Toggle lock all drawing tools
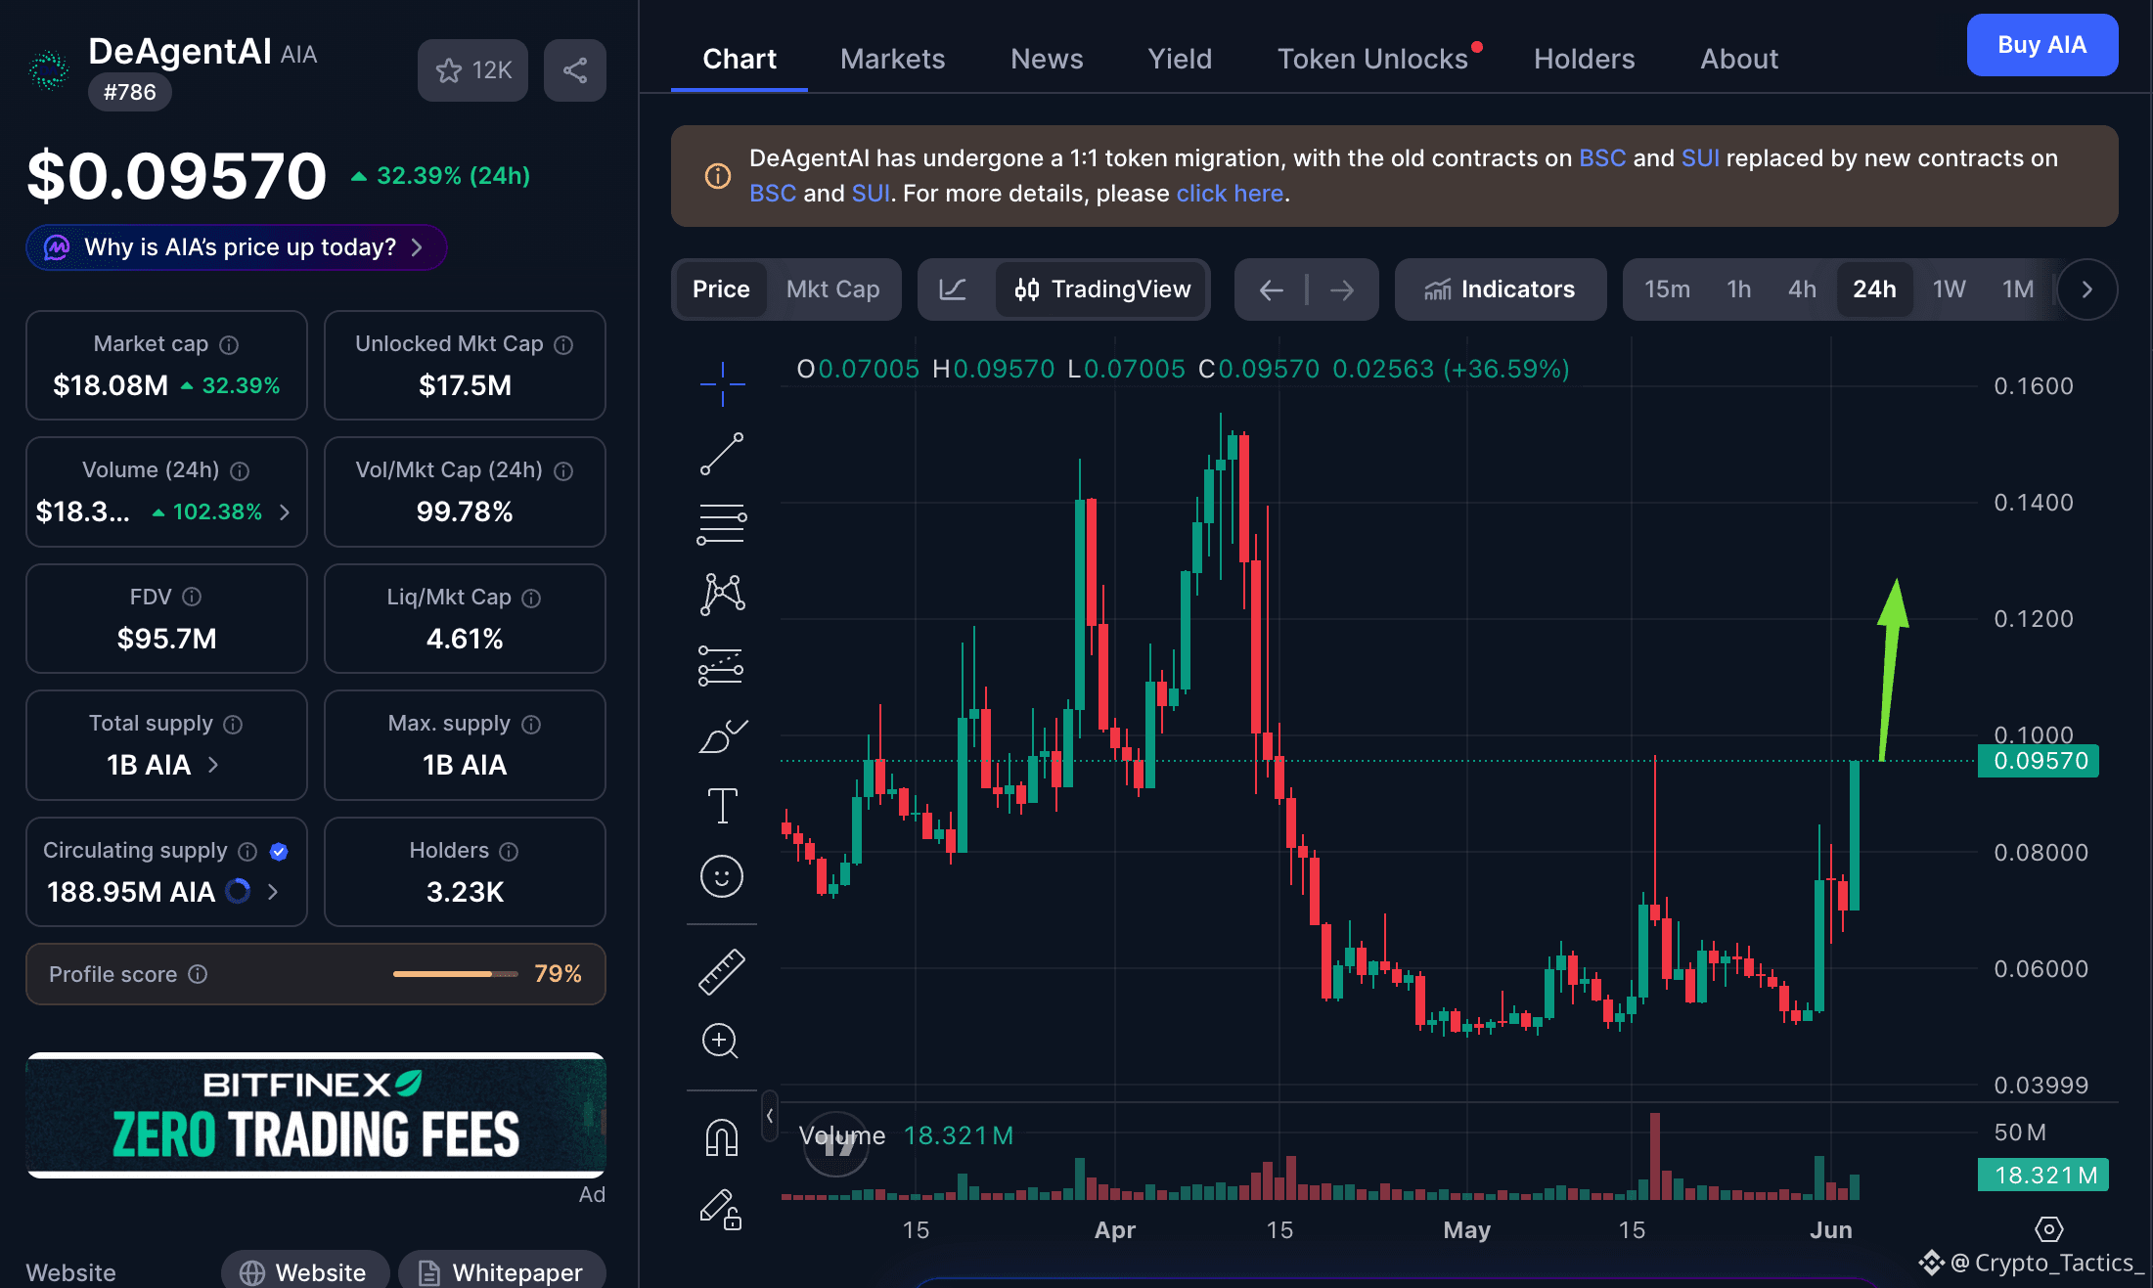2153x1288 pixels. pyautogui.click(x=721, y=1209)
